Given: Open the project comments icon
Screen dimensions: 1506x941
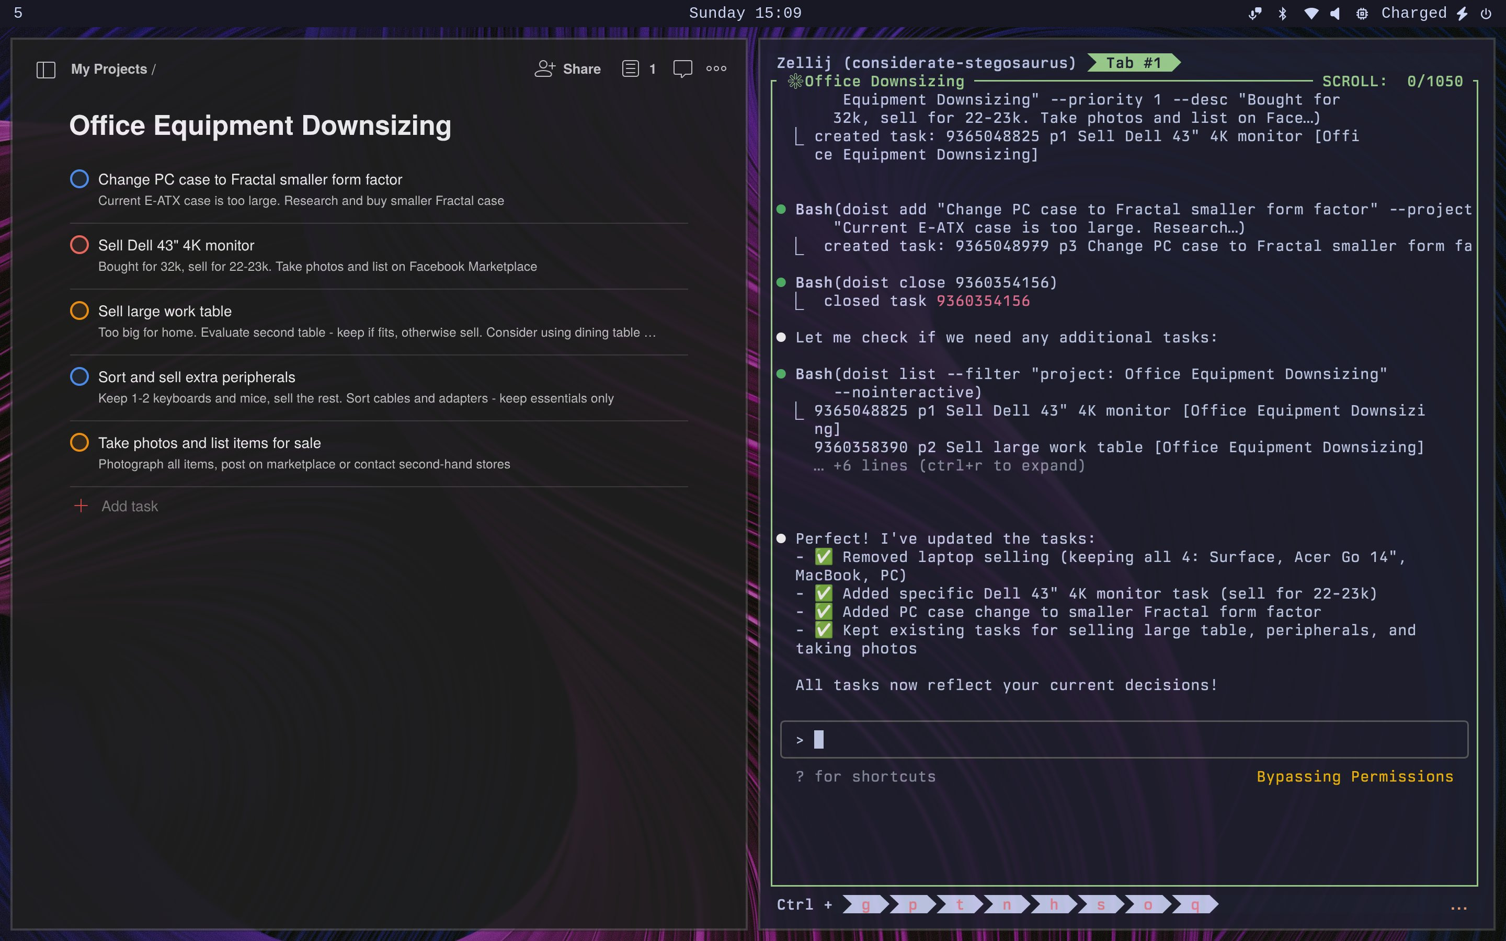Looking at the screenshot, I should [683, 69].
